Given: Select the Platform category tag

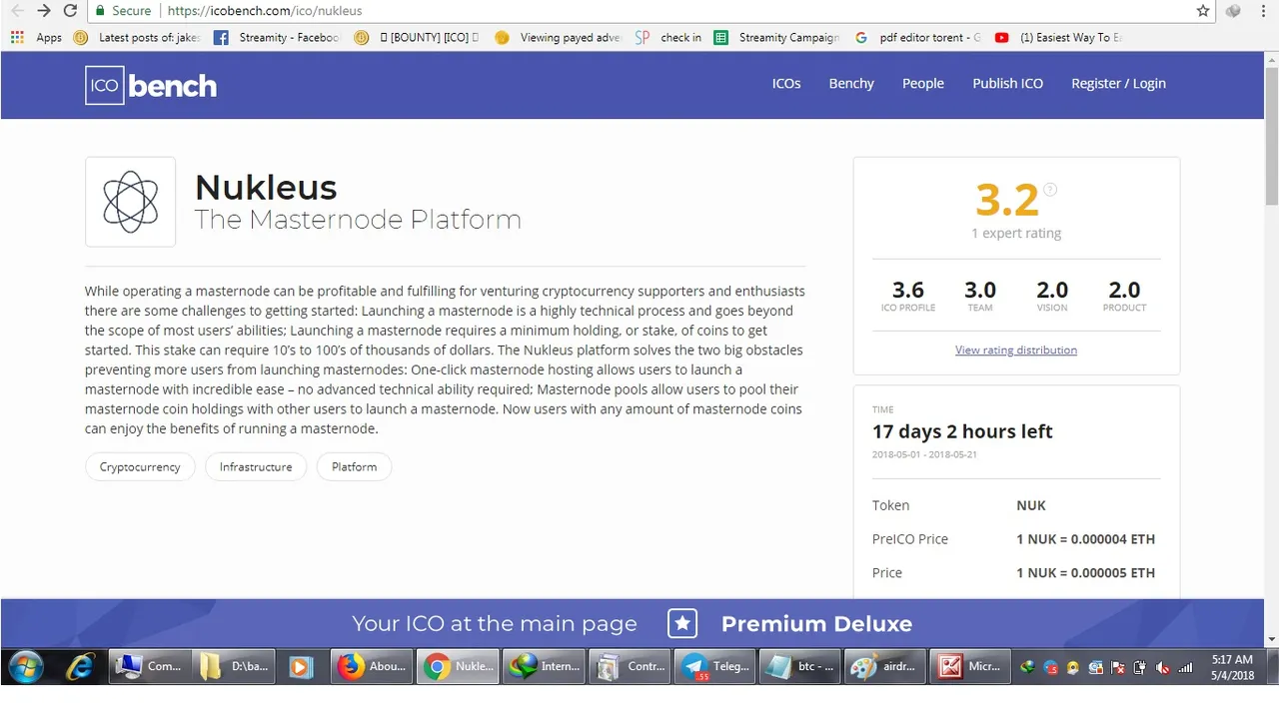Looking at the screenshot, I should pos(354,466).
